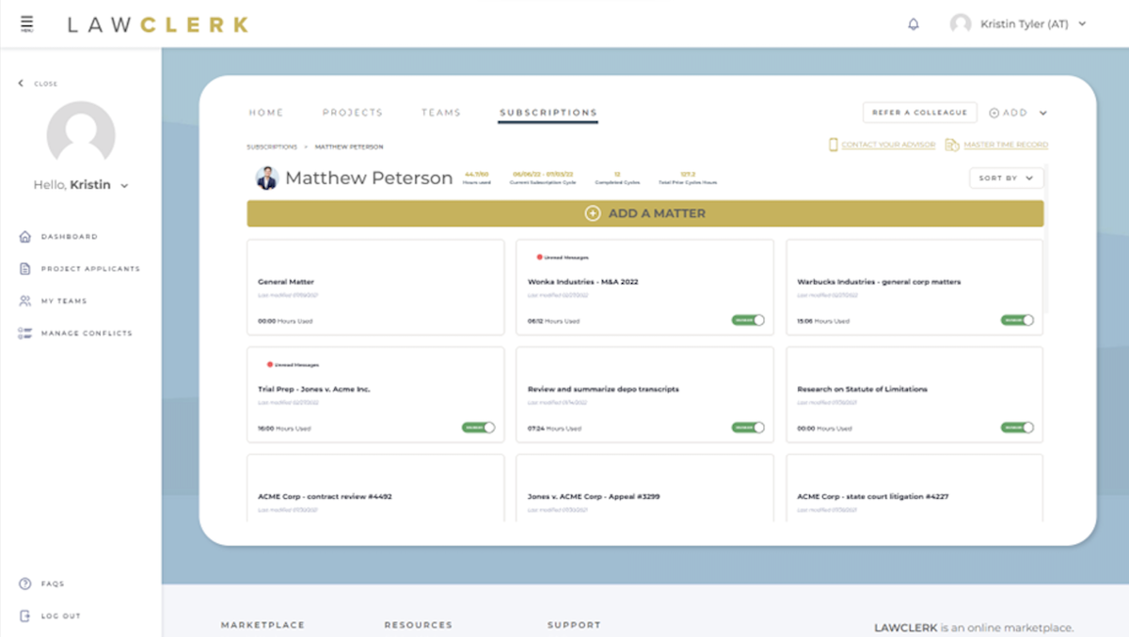Open ACME Corp - state court litigation #4227
1129x637 pixels.
(914, 487)
